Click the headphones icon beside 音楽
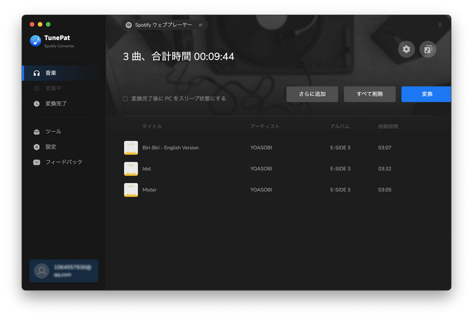The height and width of the screenshot is (319, 473). point(37,73)
